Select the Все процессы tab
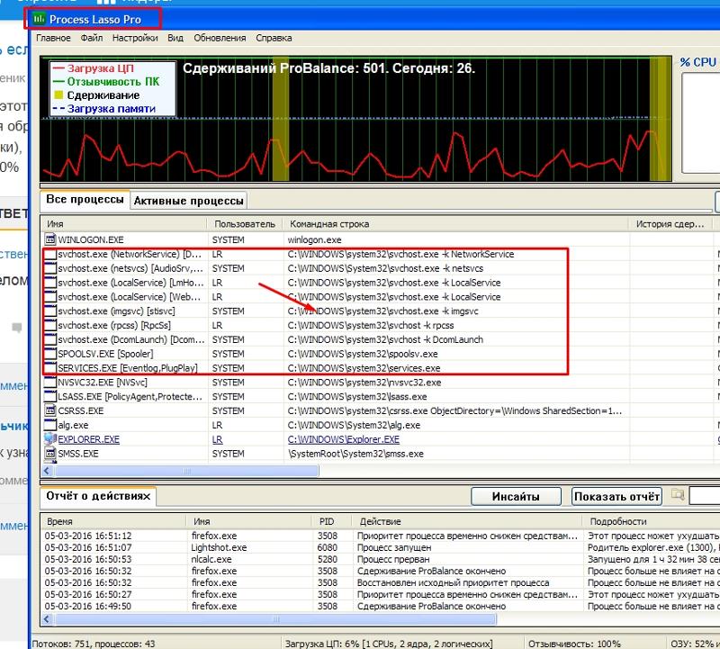Screen dimensions: 720x649 pos(85,200)
